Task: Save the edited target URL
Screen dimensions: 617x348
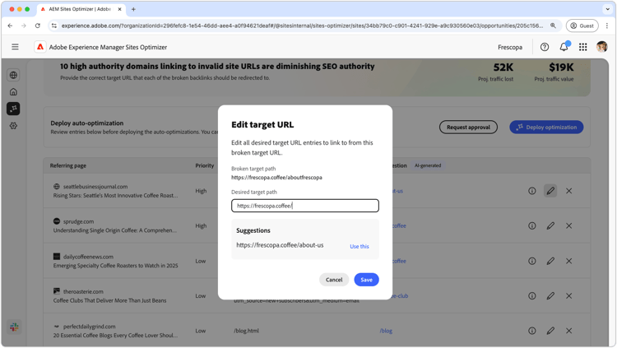Action: click(366, 280)
